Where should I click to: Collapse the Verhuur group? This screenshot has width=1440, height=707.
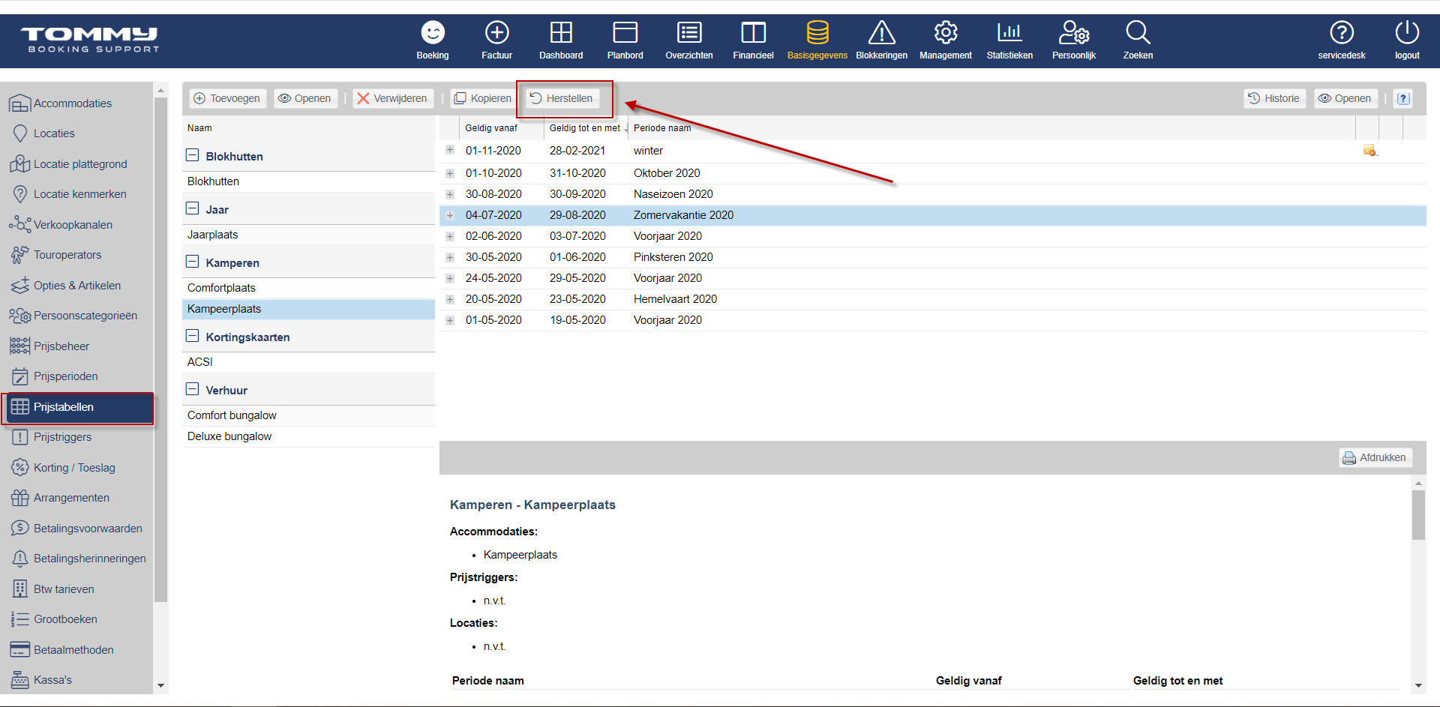click(x=192, y=389)
